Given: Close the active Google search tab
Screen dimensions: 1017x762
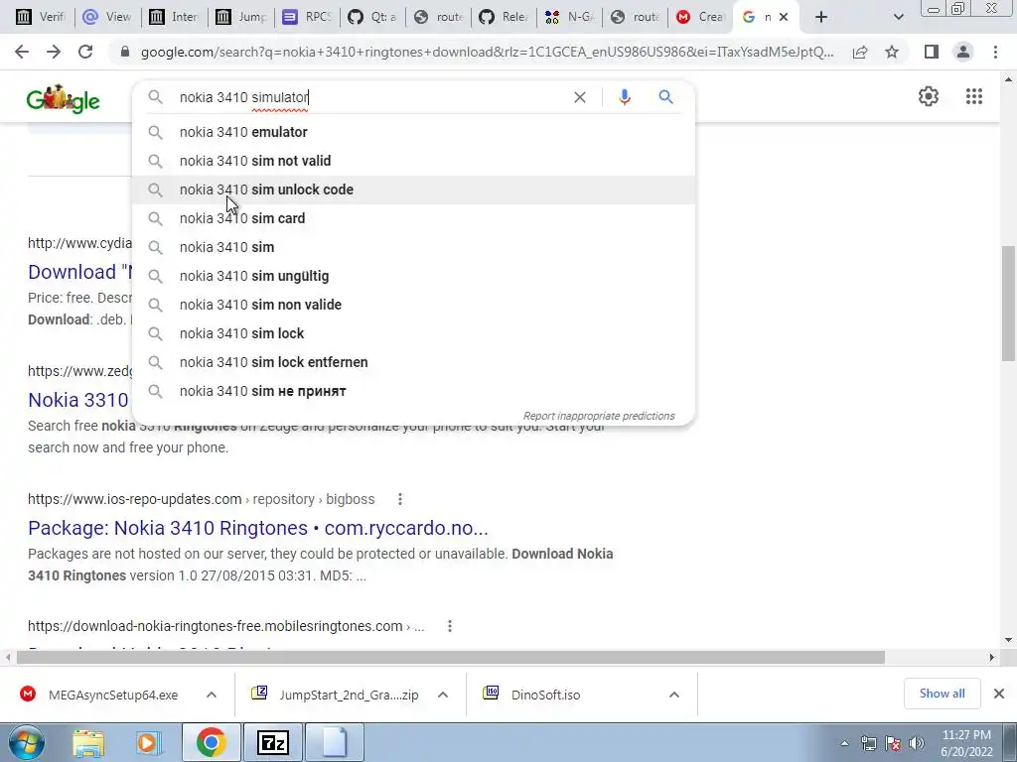Looking at the screenshot, I should tap(784, 17).
